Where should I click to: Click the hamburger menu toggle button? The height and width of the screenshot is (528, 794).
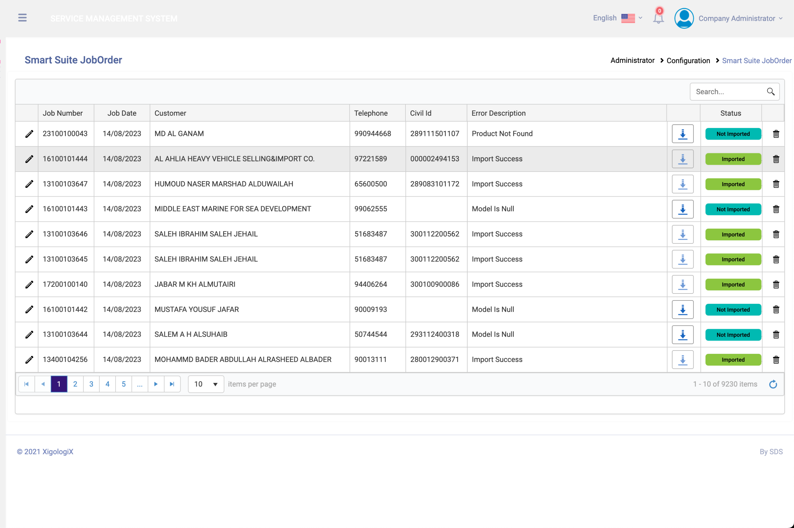22,18
